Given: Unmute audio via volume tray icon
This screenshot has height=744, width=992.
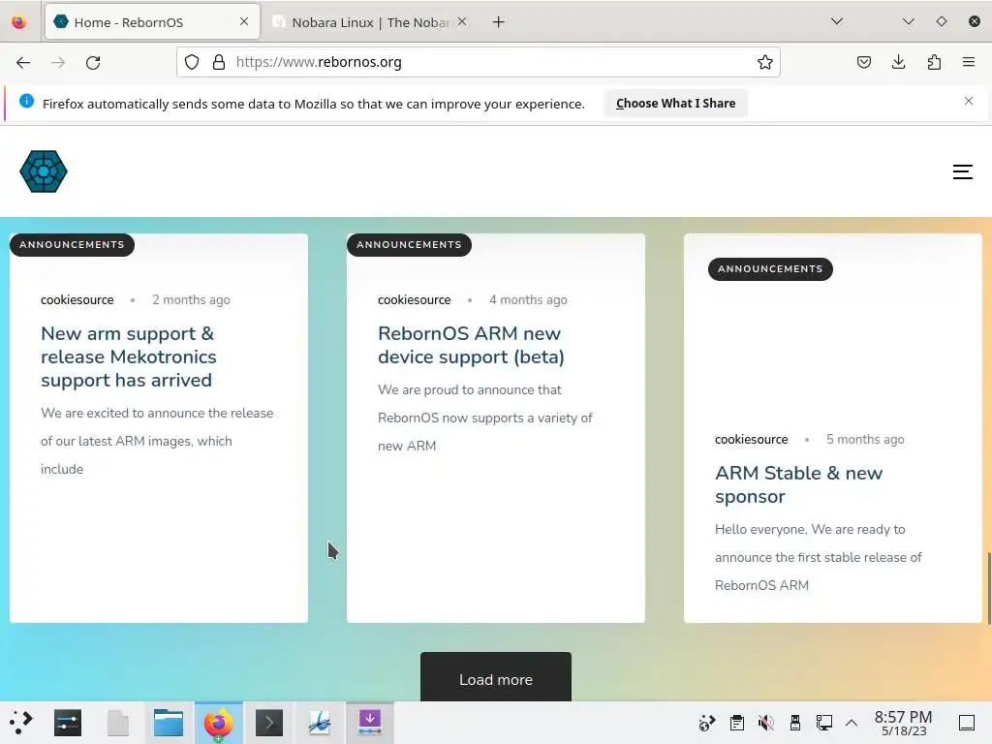Looking at the screenshot, I should [765, 723].
